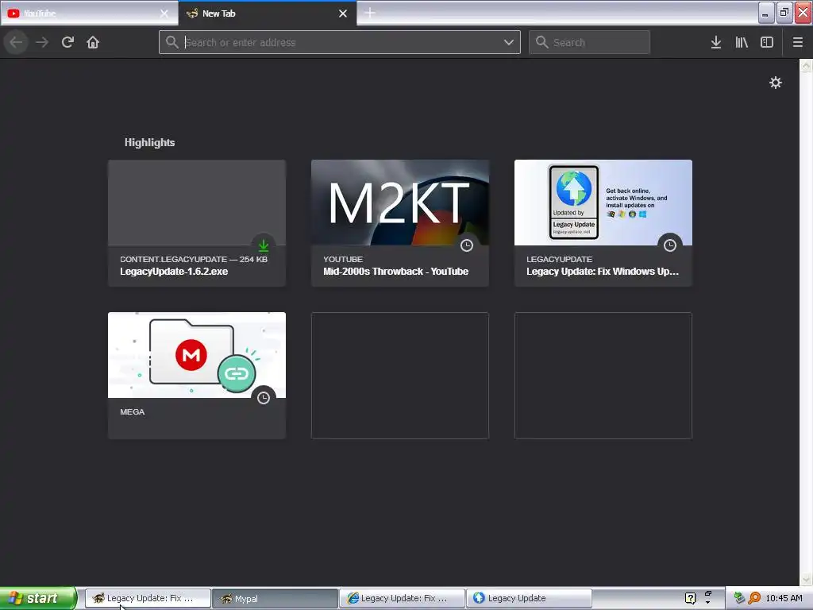Screen dimensions: 813x610
Task: Click the network tray icon
Action: pos(739,598)
